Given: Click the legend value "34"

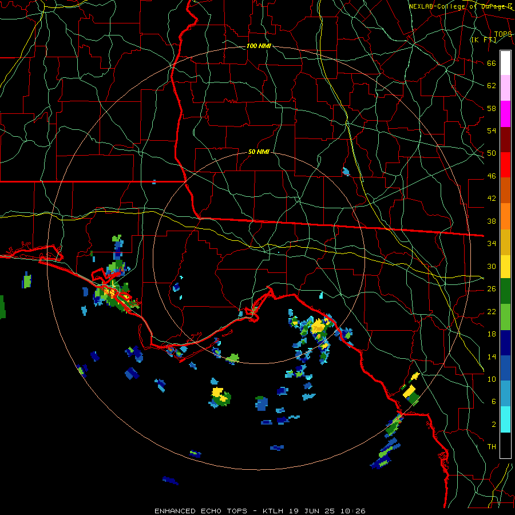Looking at the screenshot, I should 492,244.
